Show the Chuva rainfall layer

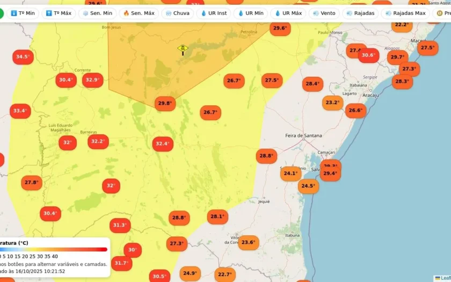click(178, 13)
